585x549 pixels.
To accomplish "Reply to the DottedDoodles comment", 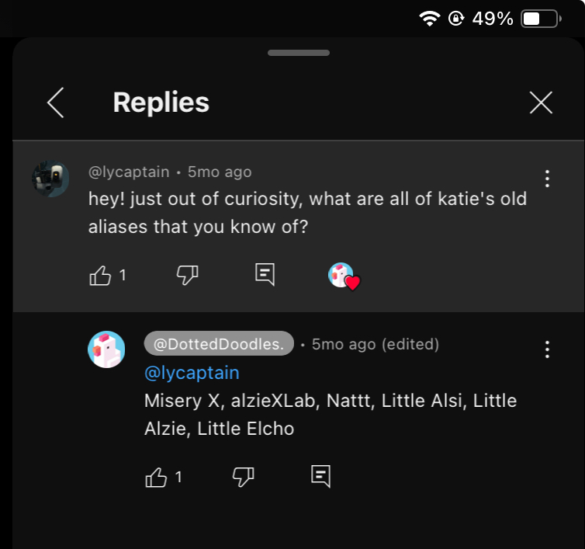I will point(321,476).
